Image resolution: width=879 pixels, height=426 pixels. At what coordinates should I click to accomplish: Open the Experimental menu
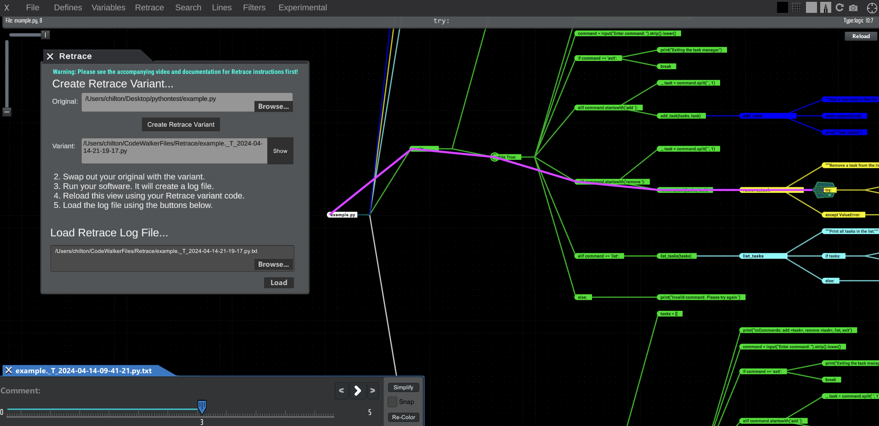303,8
